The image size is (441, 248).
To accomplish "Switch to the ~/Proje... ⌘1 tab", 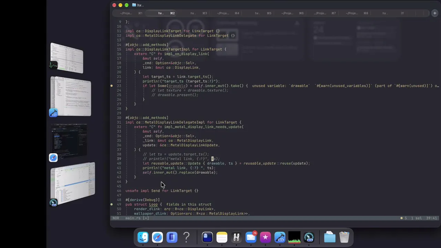I will (x=131, y=13).
